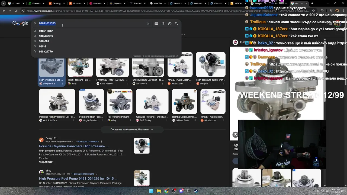Open three-dot menu for Wolf Auto Parts image
Image resolution: width=347 pixels, height=195 pixels.
point(73,121)
